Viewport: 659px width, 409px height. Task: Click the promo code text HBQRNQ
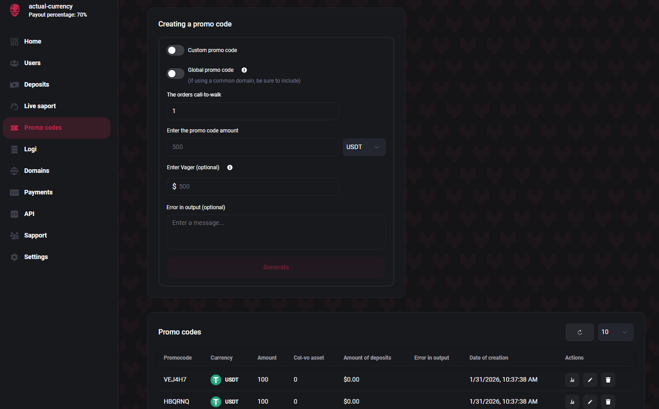[x=176, y=402]
